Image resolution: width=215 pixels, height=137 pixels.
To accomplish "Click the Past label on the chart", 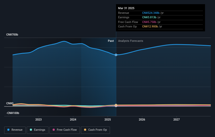I will pyautogui.click(x=111, y=41).
